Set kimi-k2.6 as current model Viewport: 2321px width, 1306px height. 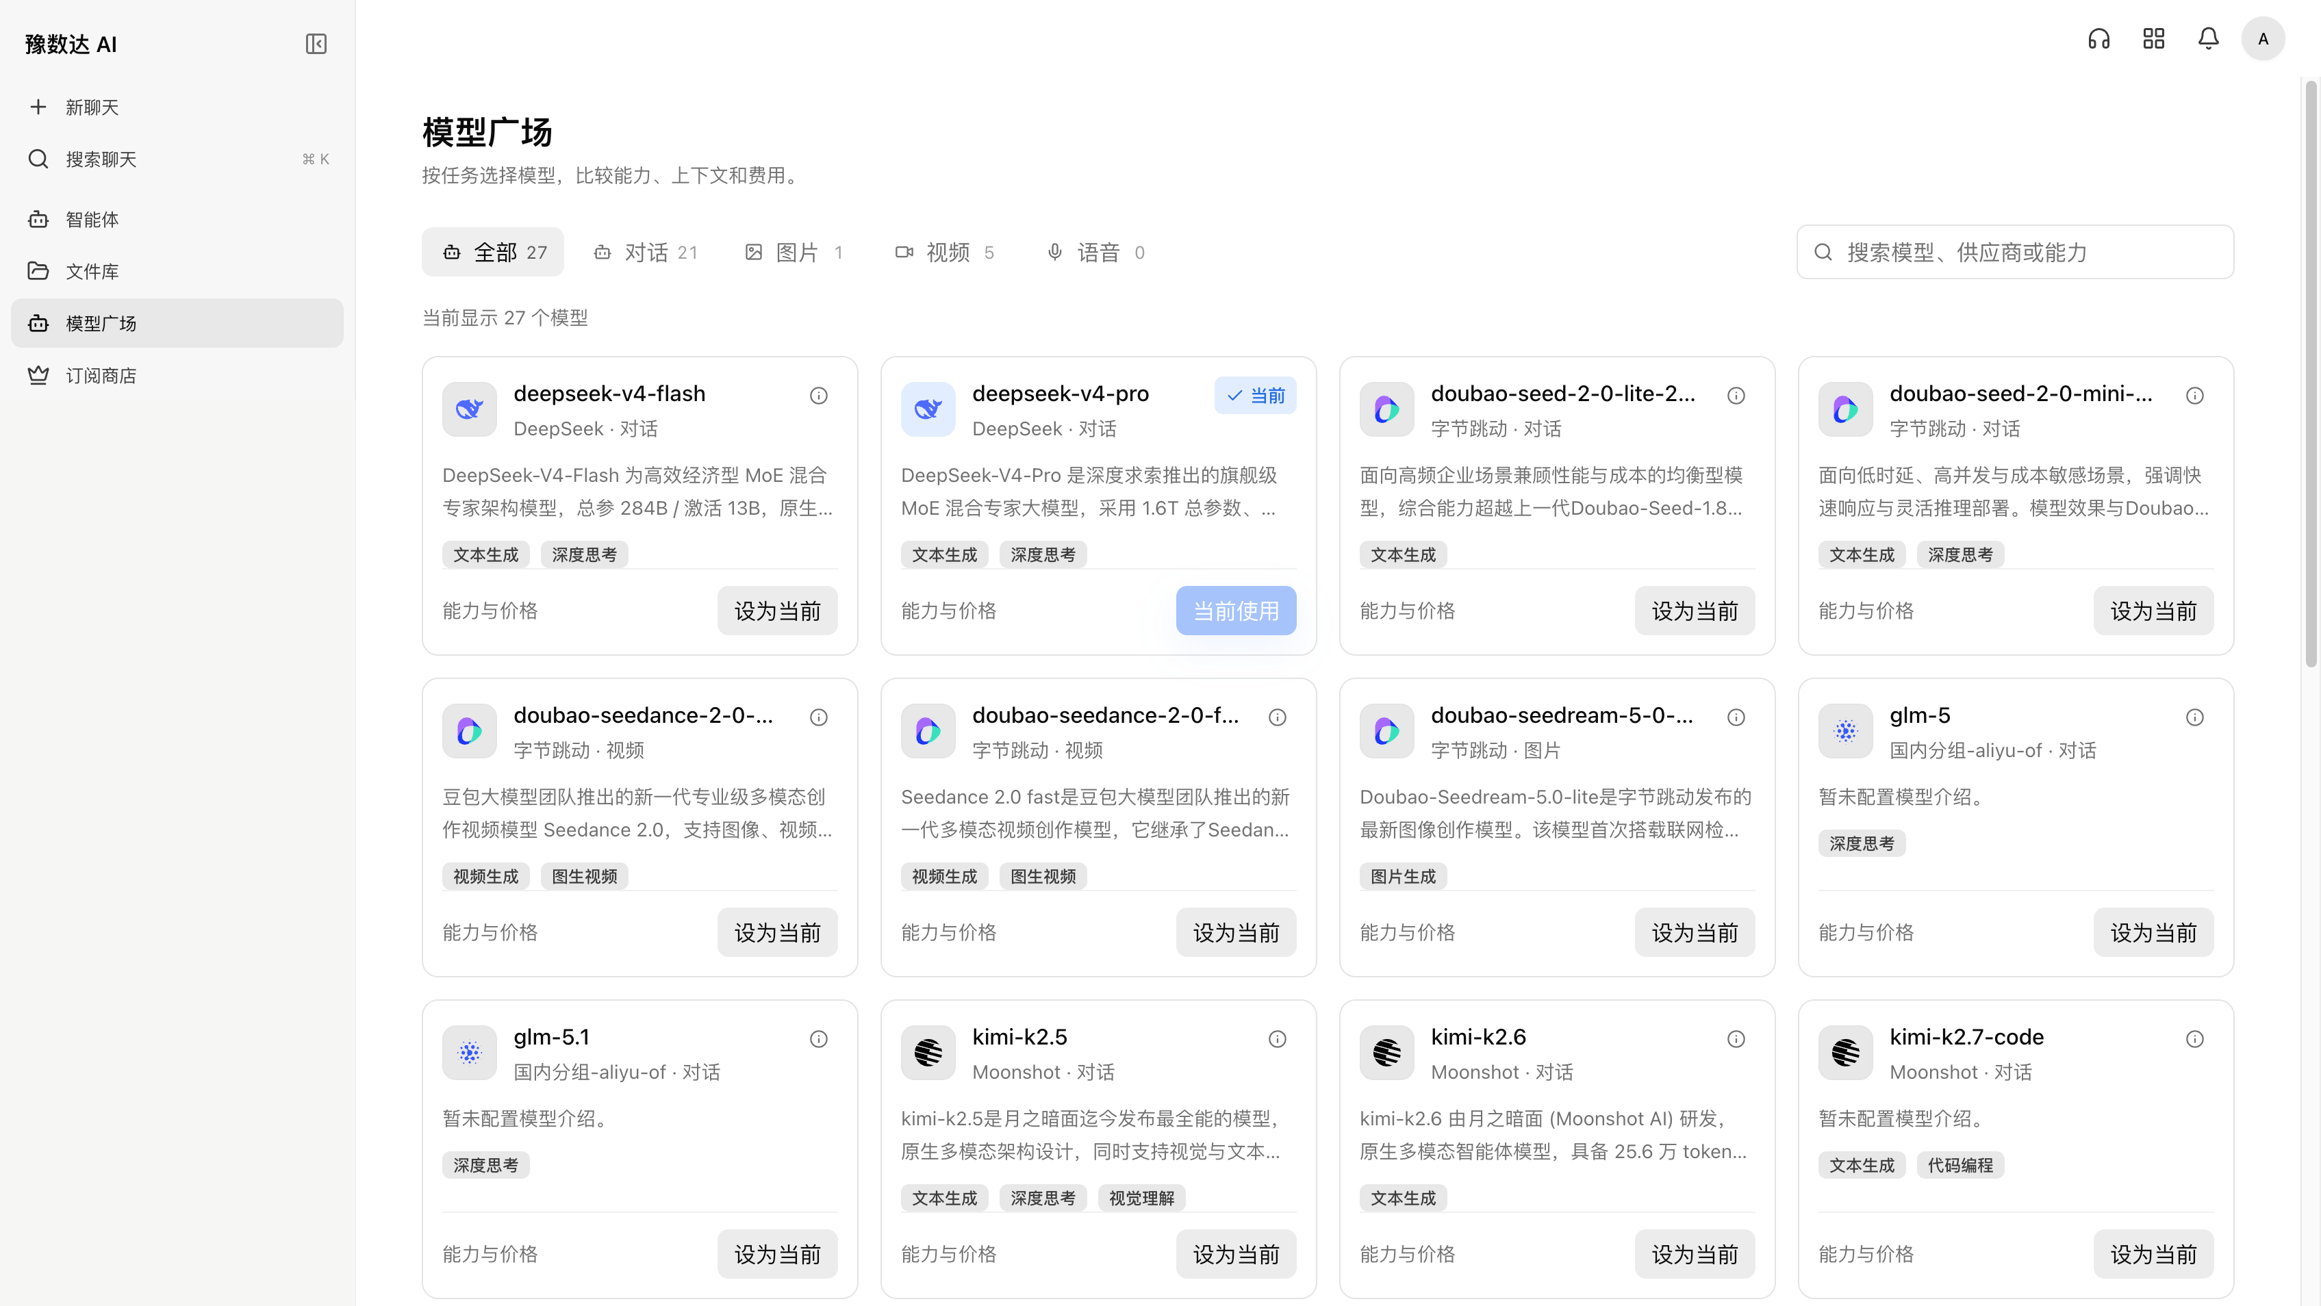point(1694,1254)
